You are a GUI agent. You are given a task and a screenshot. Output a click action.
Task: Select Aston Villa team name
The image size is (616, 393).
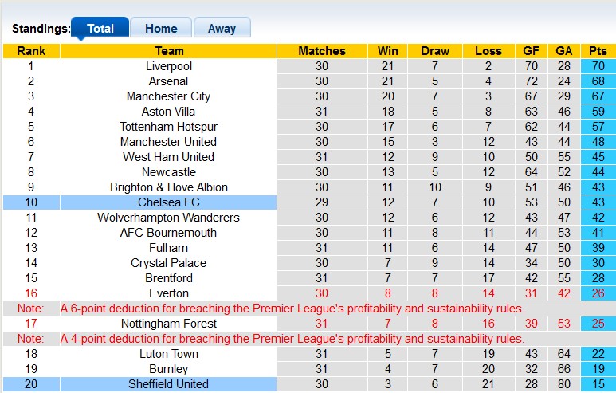(169, 112)
